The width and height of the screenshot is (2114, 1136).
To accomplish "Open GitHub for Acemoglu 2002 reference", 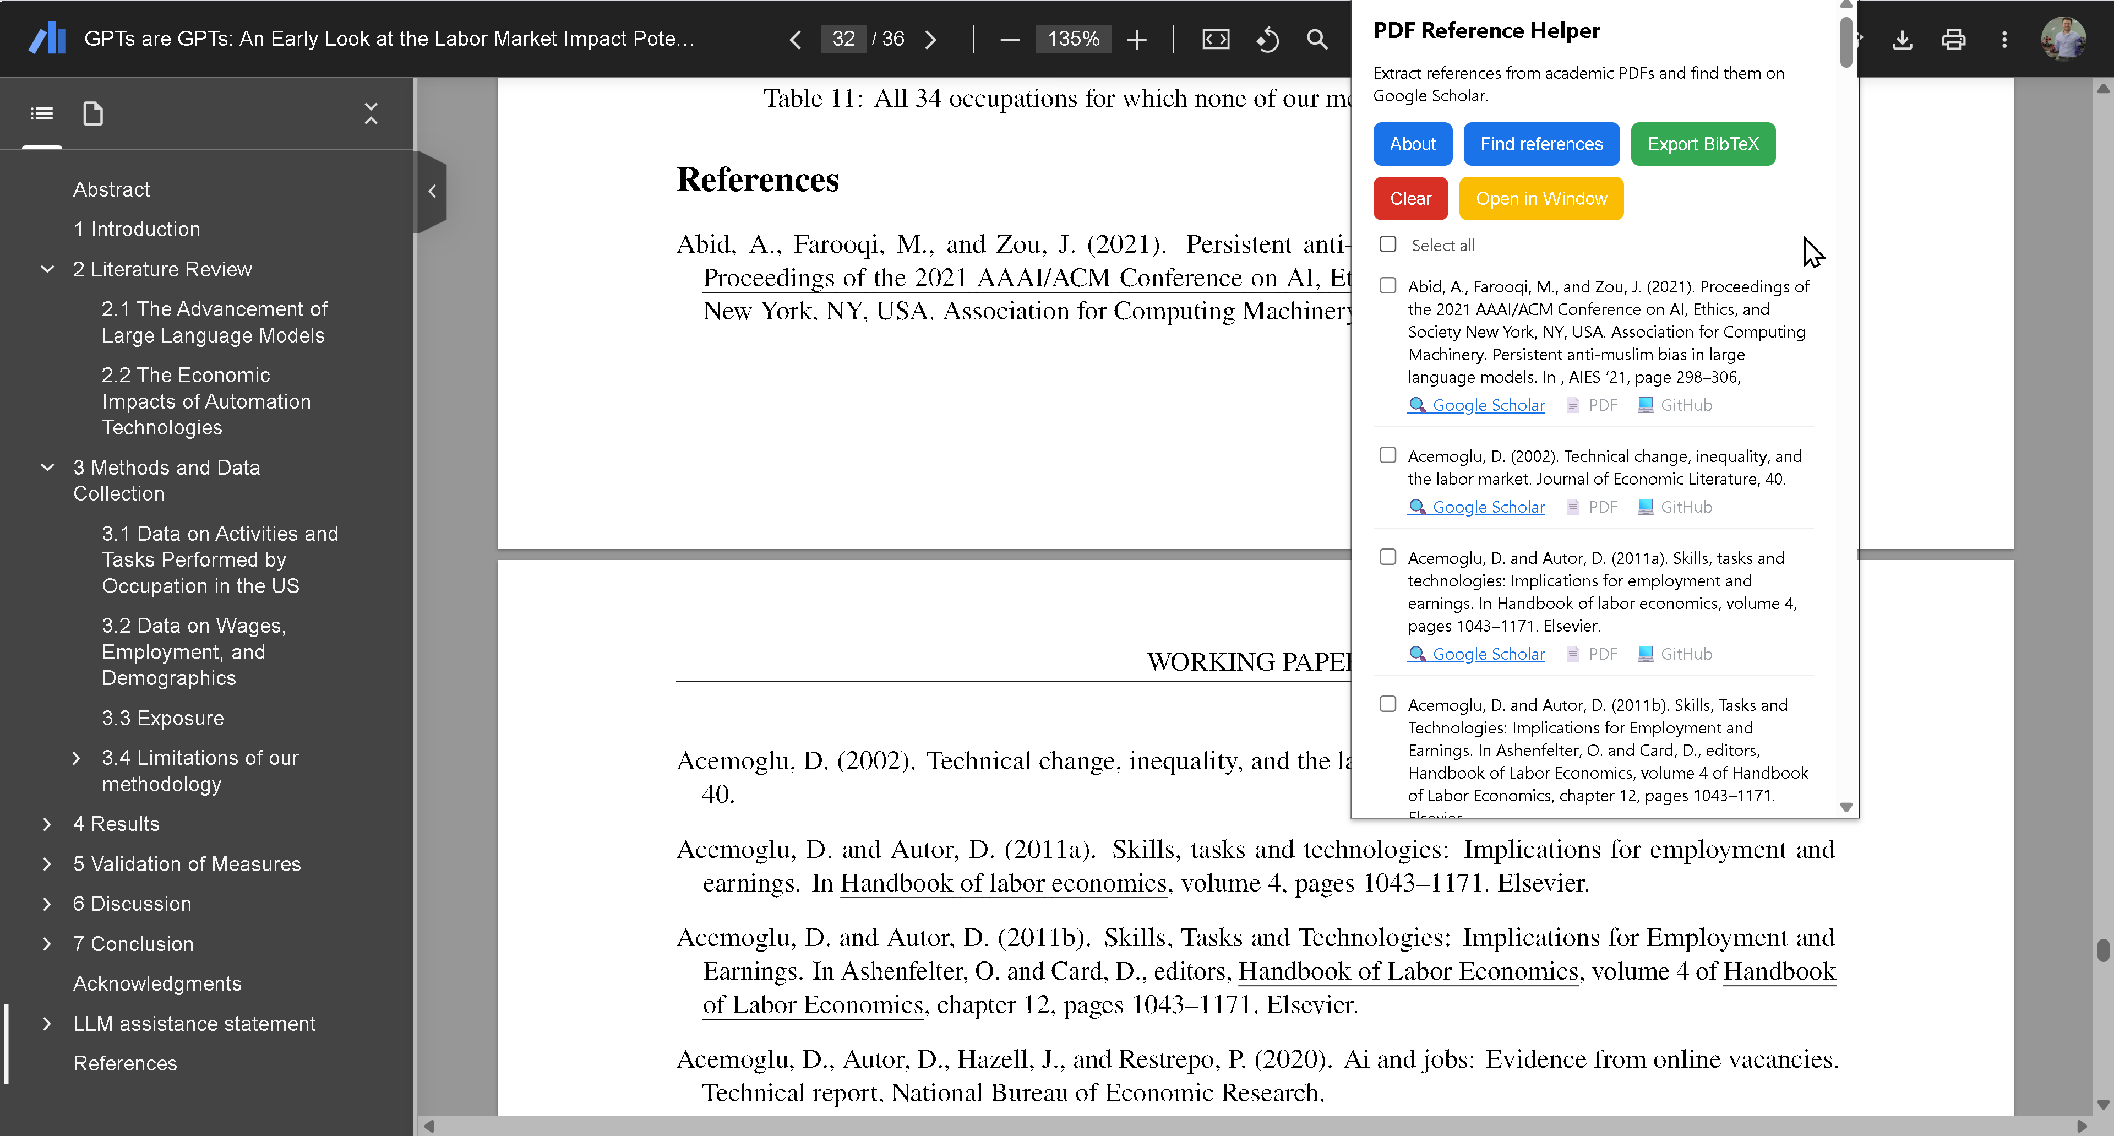I will pos(1675,507).
